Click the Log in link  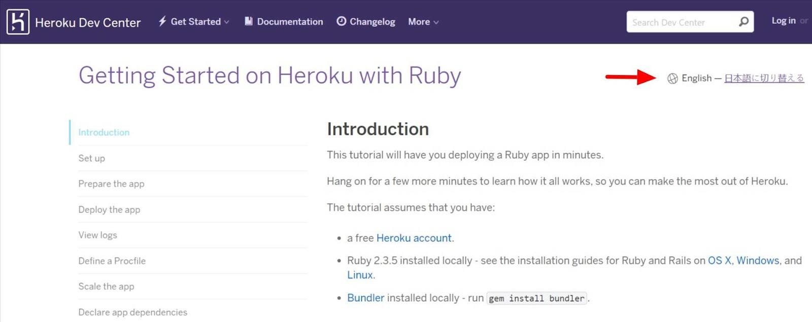[x=783, y=21]
